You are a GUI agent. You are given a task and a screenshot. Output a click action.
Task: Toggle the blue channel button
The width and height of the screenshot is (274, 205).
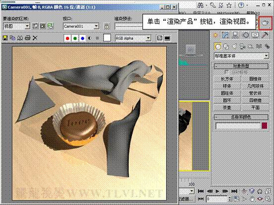(82, 38)
